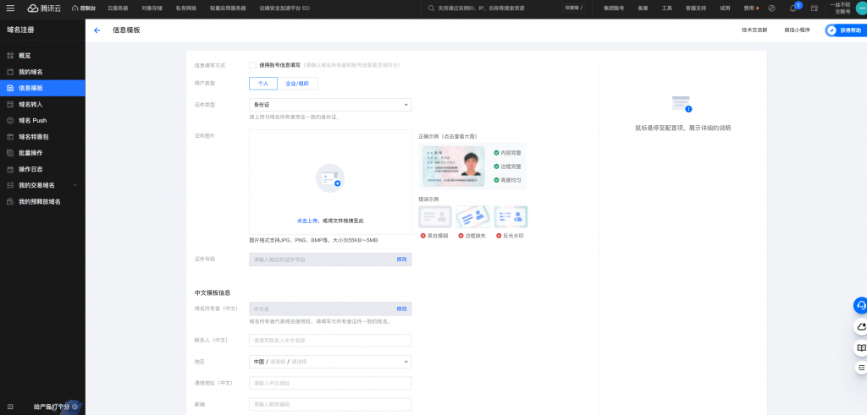Open 备案 menu in top bar
This screenshot has height=415, width=867.
click(643, 8)
